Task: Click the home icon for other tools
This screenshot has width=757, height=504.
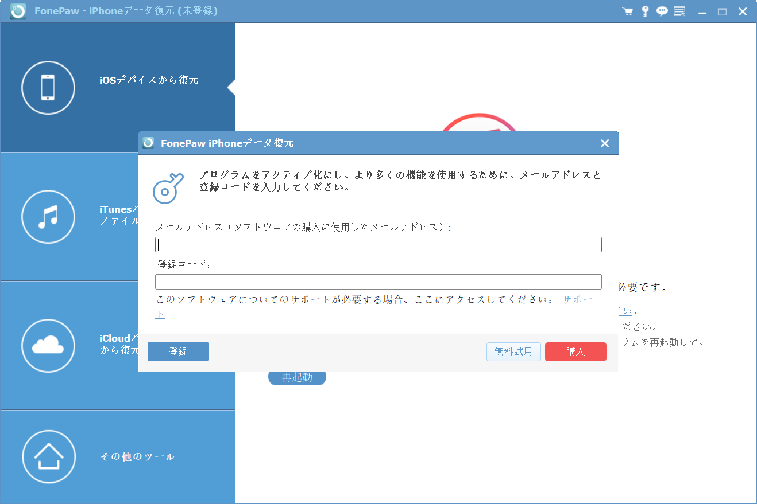Action: [x=49, y=457]
